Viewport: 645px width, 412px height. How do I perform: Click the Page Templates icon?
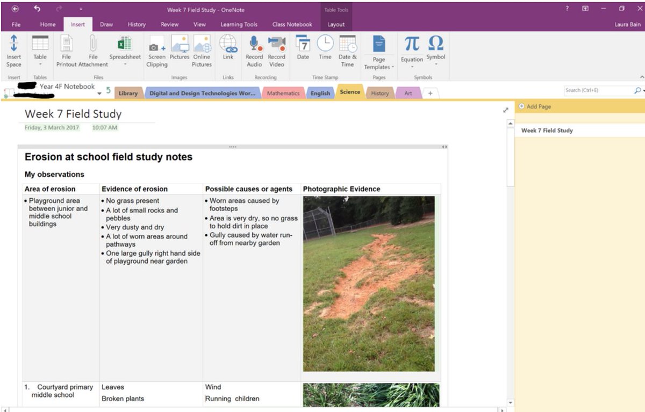pos(379,45)
